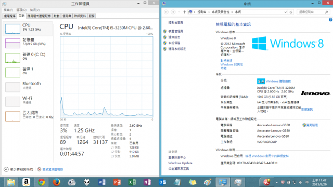
Task: Collapse Task Manager with 較少詳細資料
Action: [x=19, y=169]
